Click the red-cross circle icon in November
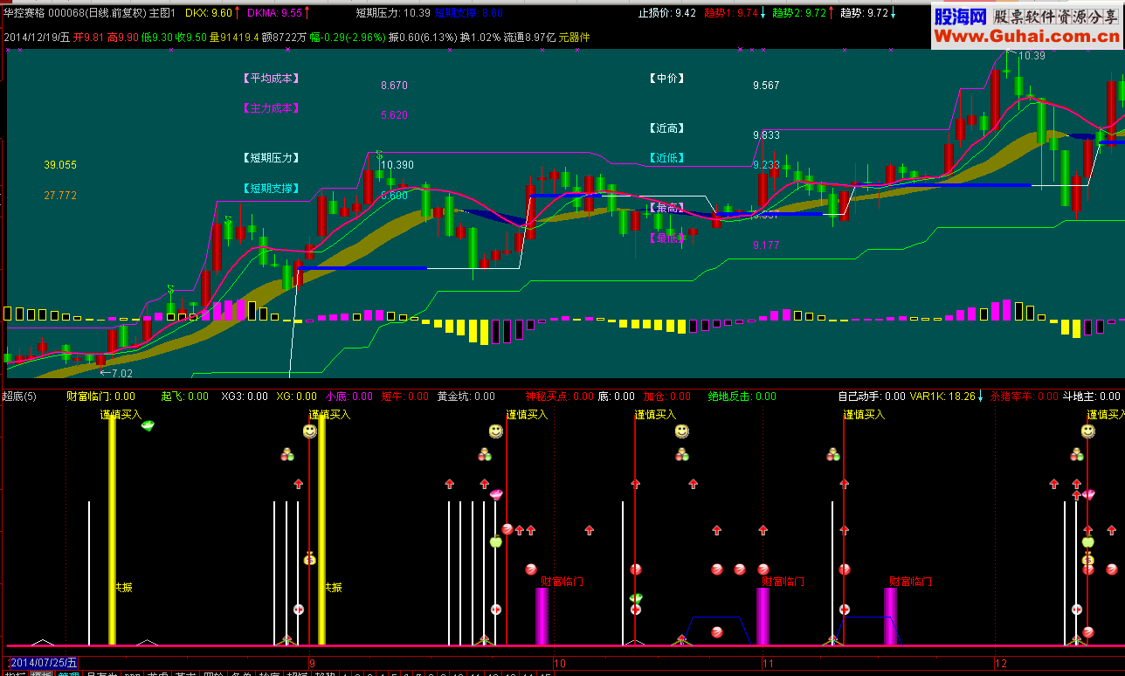The width and height of the screenshot is (1125, 676). 845,610
